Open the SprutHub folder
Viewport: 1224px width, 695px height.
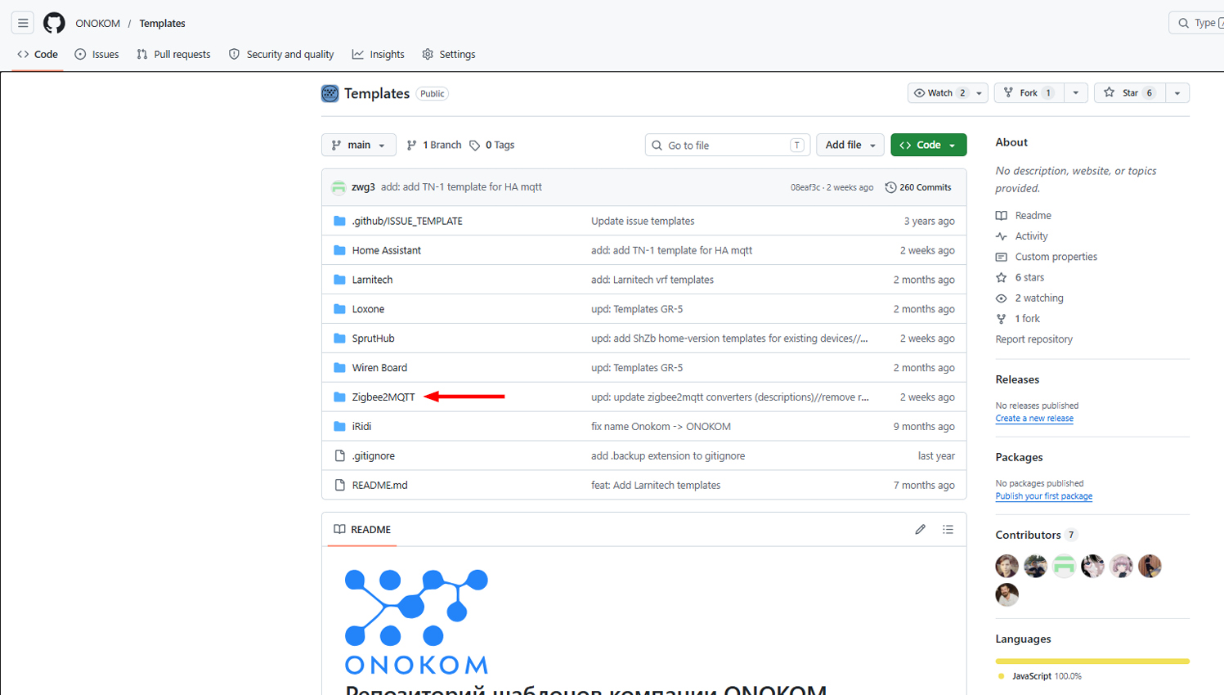click(x=373, y=339)
